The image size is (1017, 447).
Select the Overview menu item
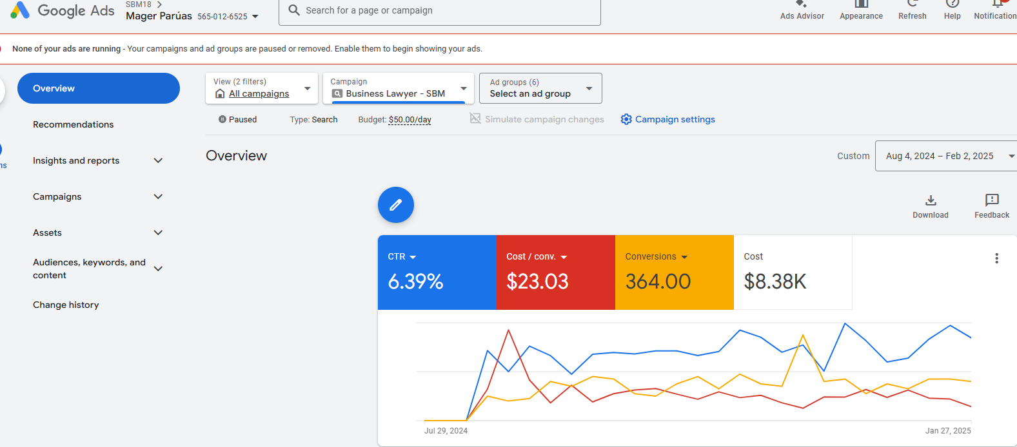(x=99, y=88)
